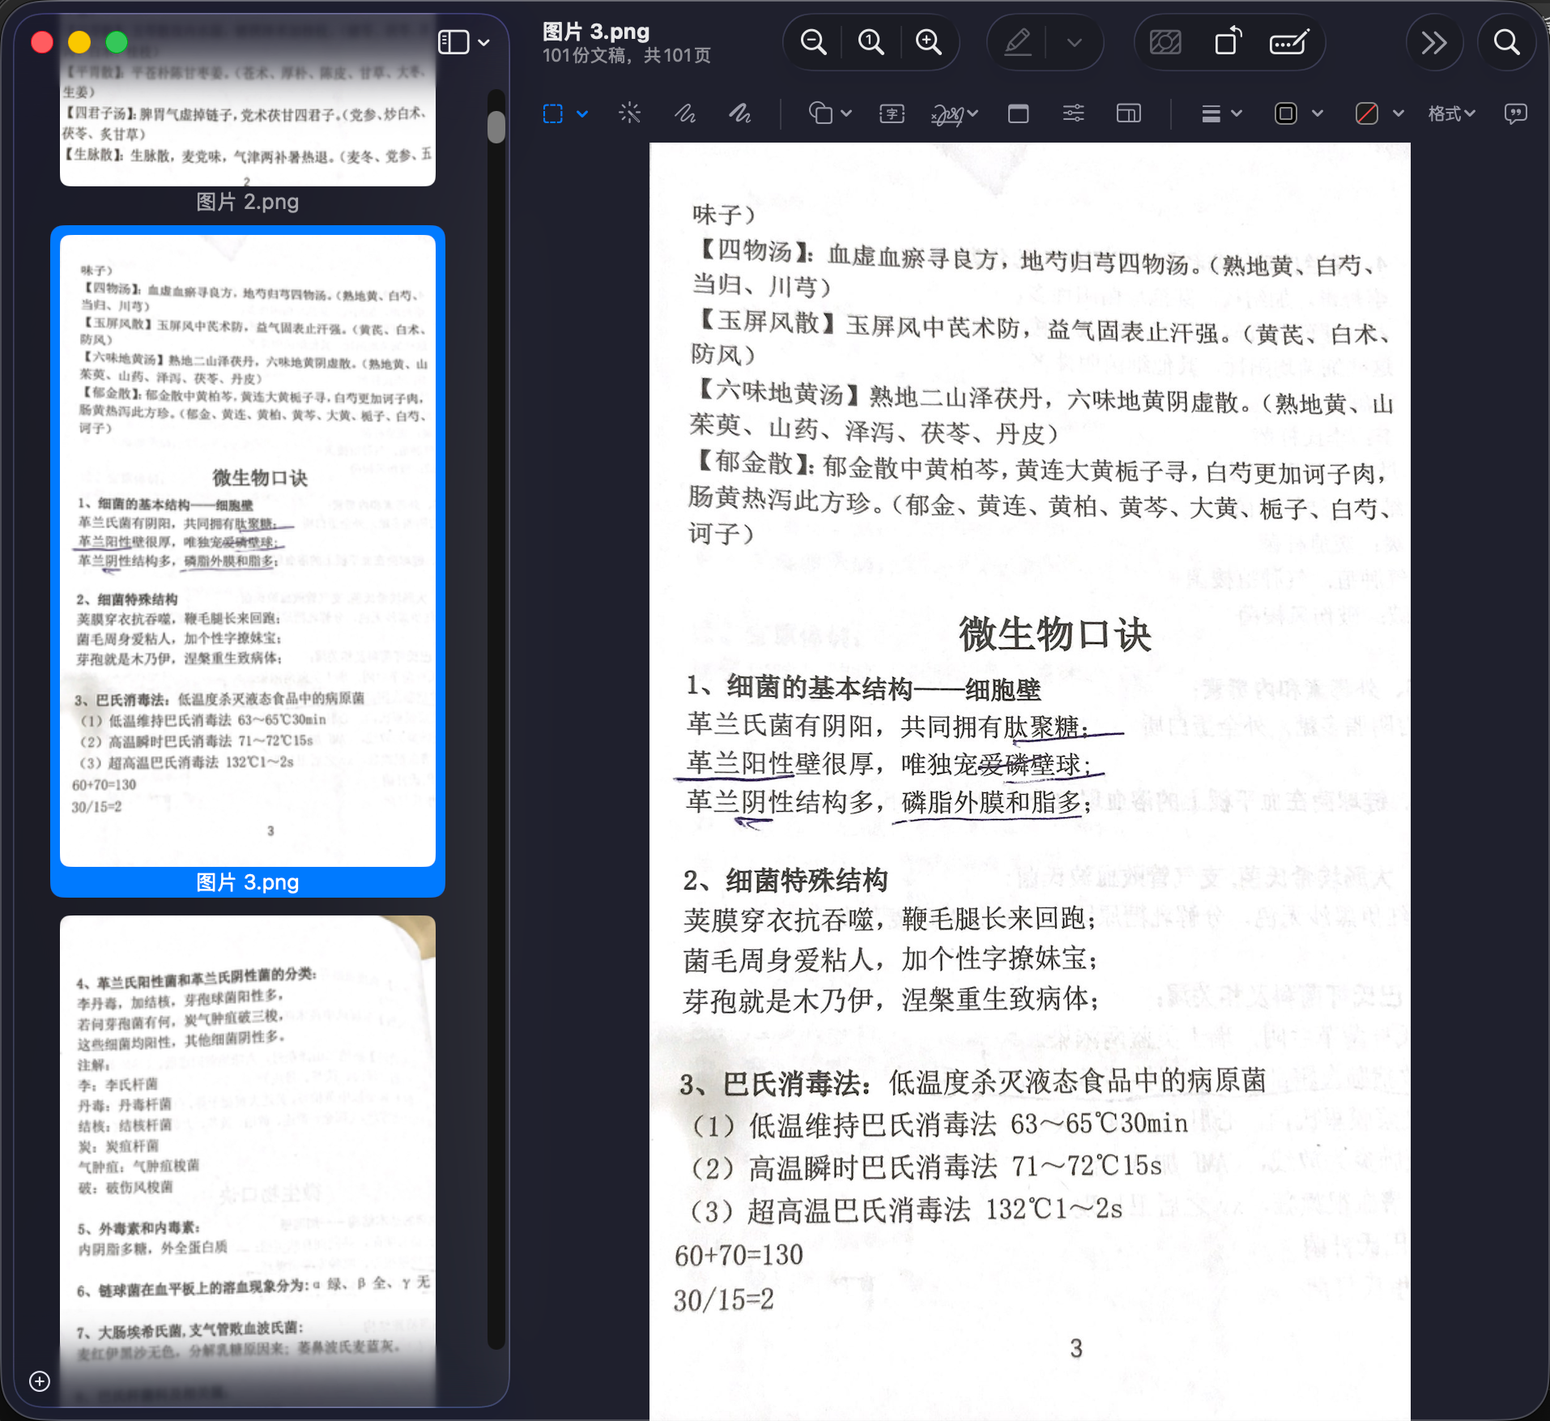The image size is (1550, 1421).
Task: Select the rectangular selection tool
Action: pyautogui.click(x=552, y=113)
